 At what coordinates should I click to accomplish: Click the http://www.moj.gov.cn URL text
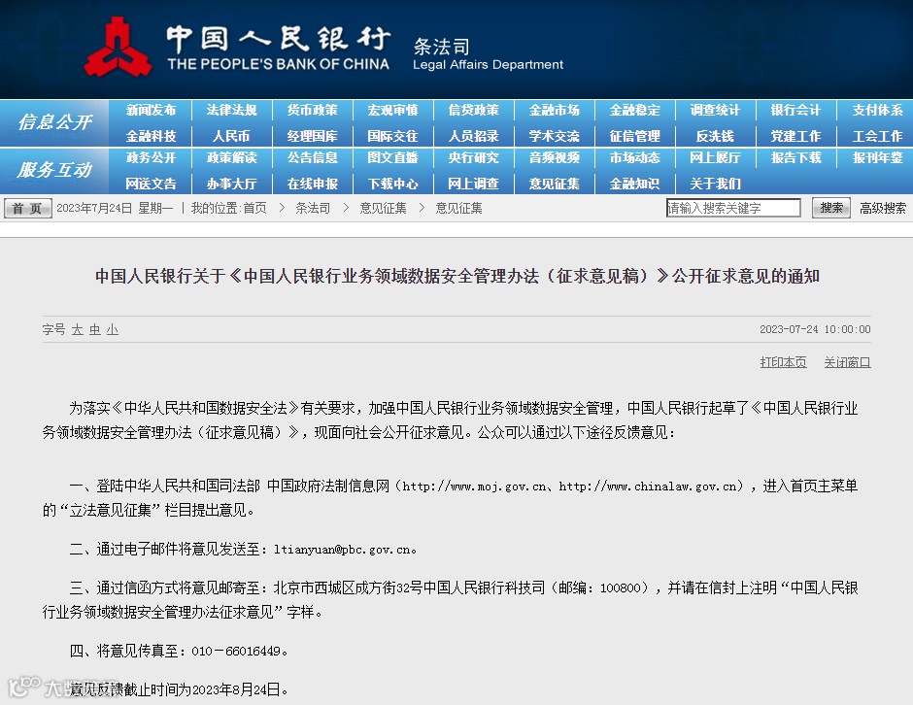(474, 487)
